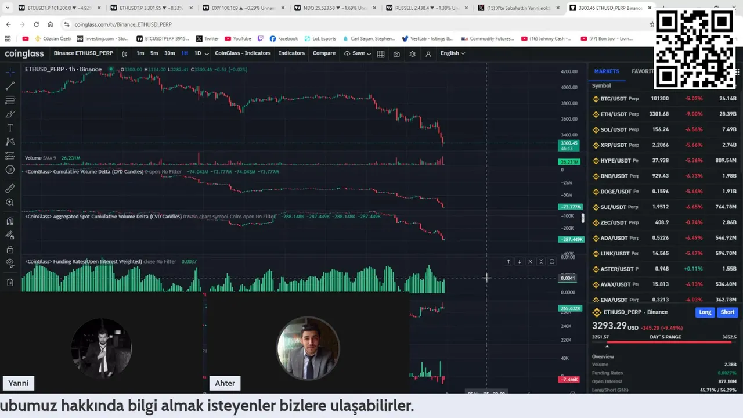Toggle hide all drawings eye icon

pyautogui.click(x=10, y=263)
